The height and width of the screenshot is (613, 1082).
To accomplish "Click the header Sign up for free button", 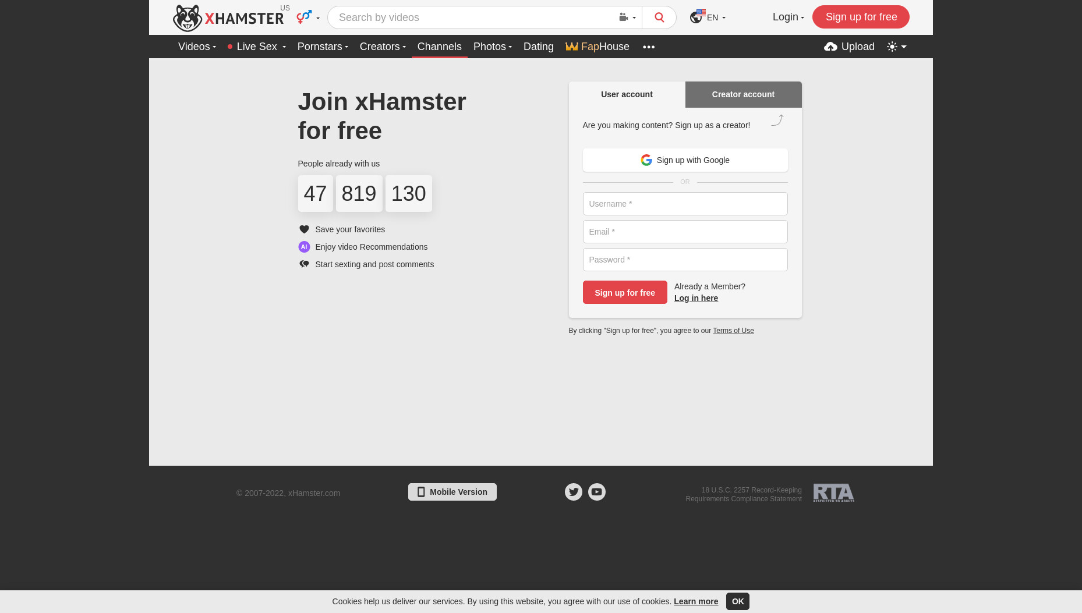I will (x=861, y=17).
